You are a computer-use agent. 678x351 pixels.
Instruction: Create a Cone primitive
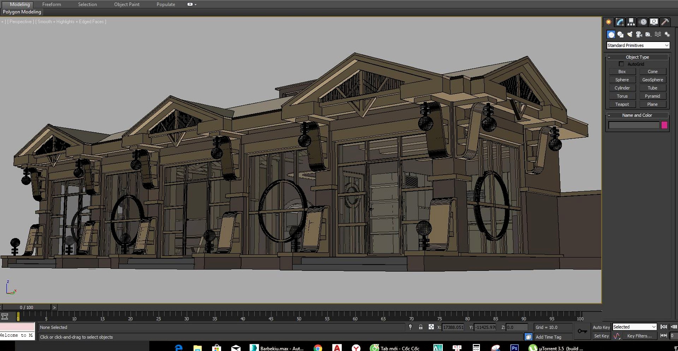coord(653,72)
